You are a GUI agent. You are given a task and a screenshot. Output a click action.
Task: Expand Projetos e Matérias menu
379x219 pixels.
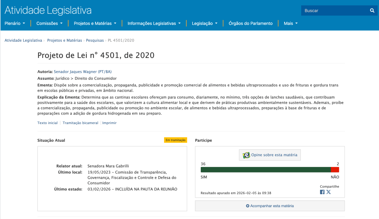[95, 23]
